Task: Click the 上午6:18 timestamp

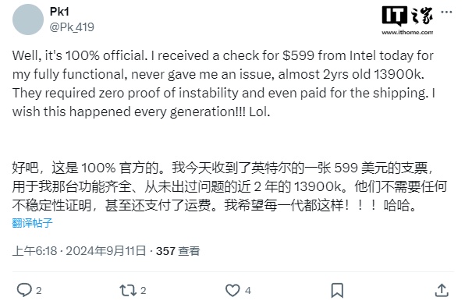Action: (x=34, y=251)
